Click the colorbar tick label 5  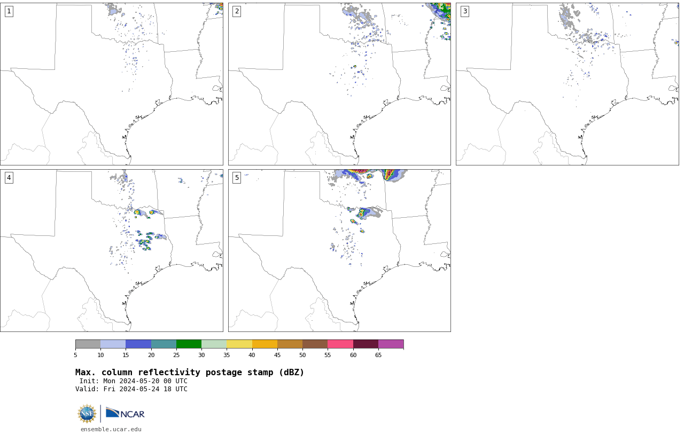tap(75, 355)
